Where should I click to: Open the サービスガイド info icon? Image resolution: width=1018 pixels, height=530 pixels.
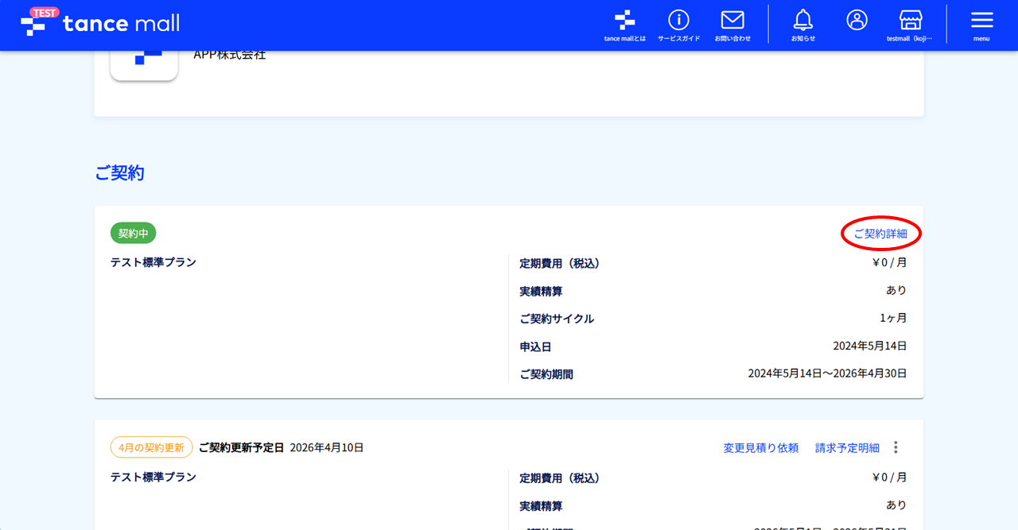click(x=678, y=25)
